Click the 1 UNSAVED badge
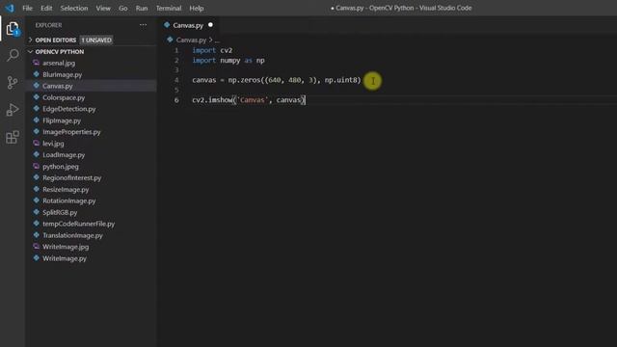 (x=96, y=40)
